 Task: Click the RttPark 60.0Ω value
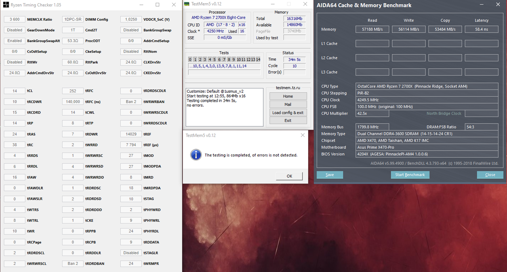coord(73,62)
